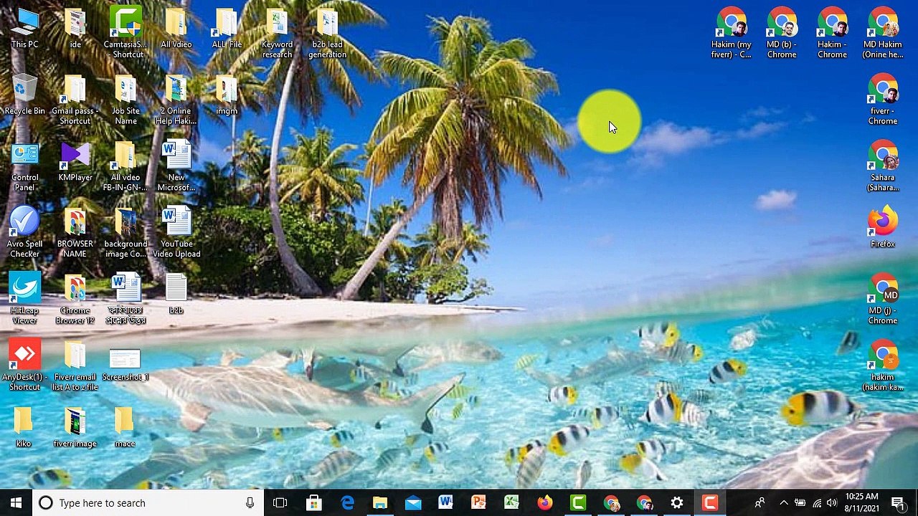Activate the search microphone icon
The height and width of the screenshot is (516, 918).
pos(250,503)
